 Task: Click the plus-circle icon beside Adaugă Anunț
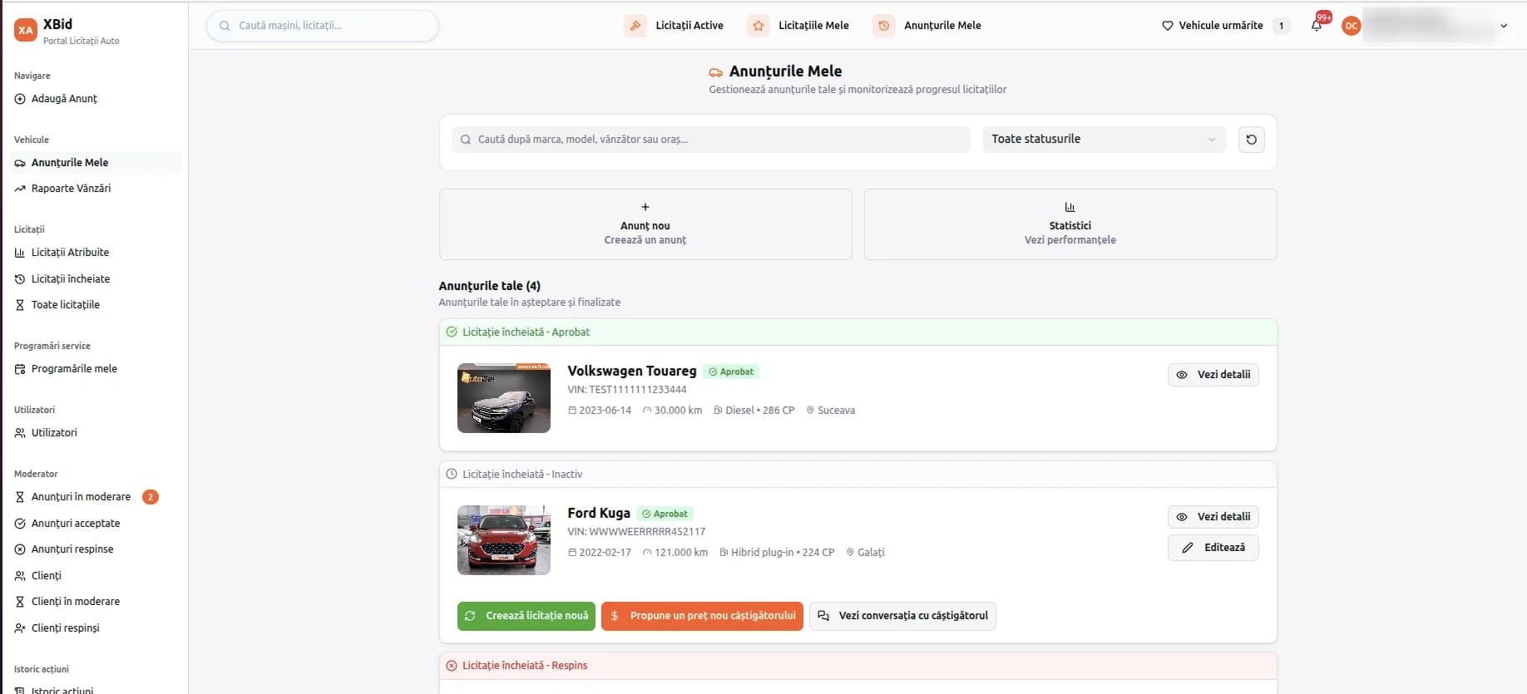pos(20,99)
